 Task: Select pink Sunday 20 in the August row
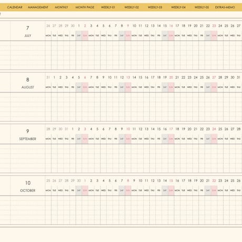coord(171,77)
